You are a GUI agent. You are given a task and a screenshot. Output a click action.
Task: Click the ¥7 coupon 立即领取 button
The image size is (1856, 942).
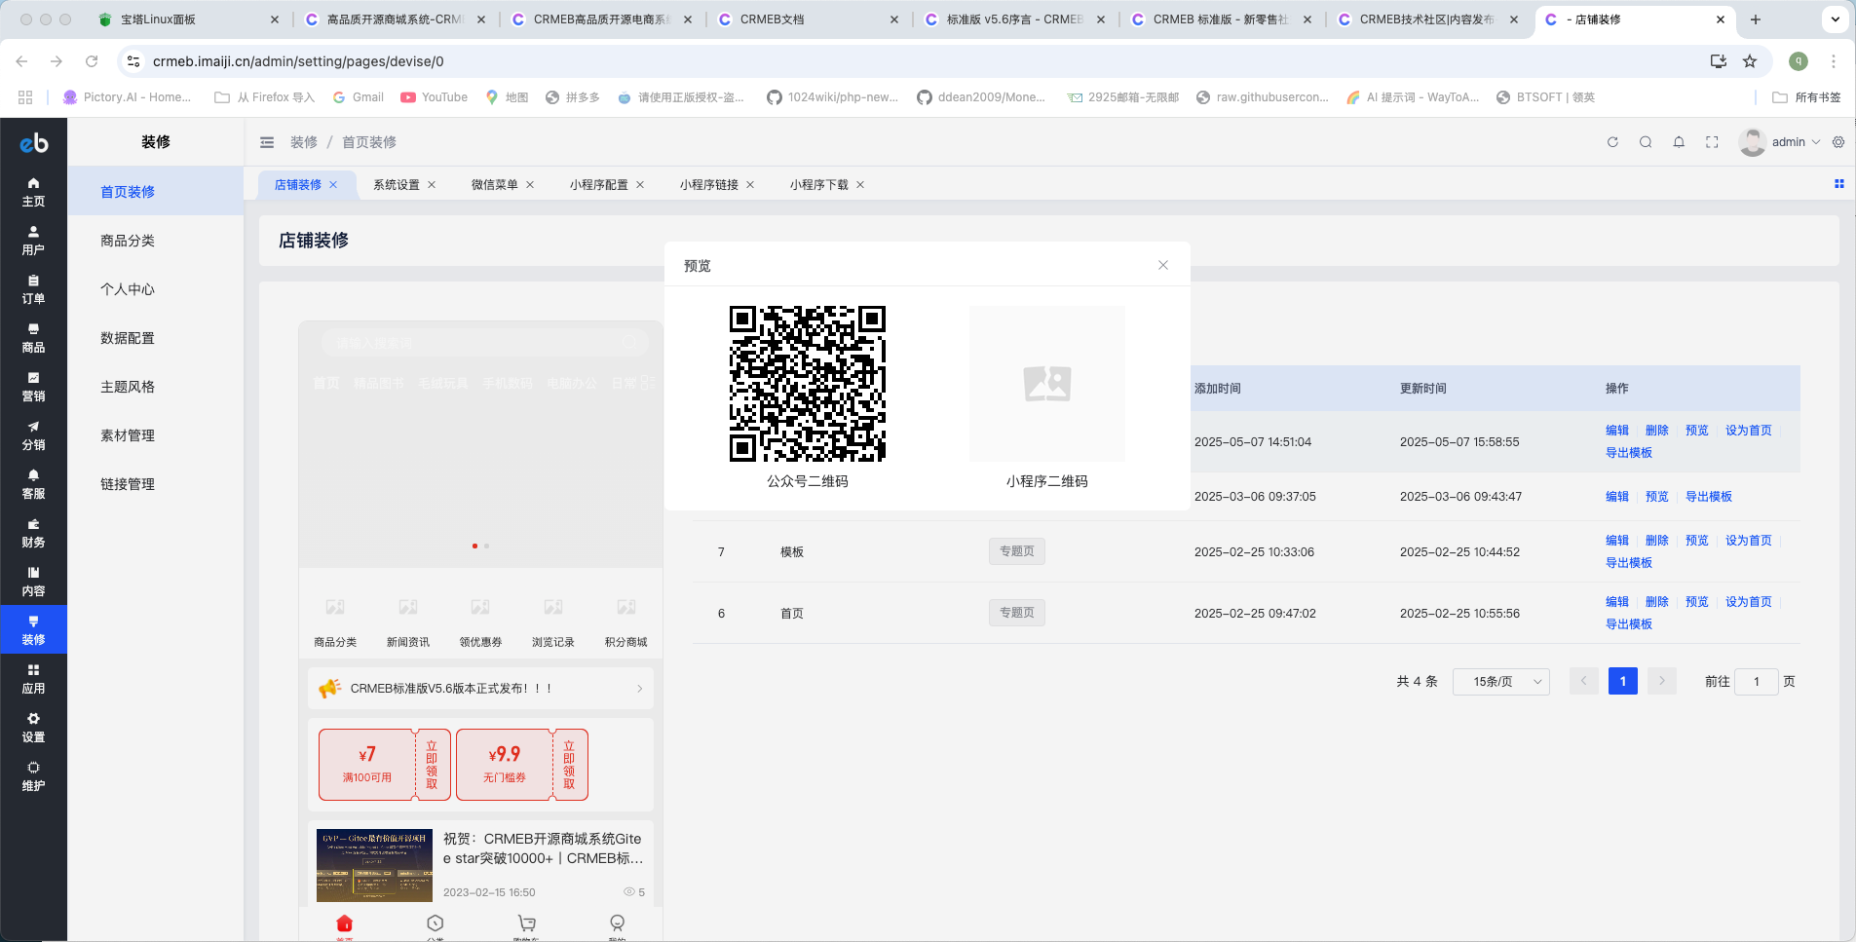click(433, 765)
